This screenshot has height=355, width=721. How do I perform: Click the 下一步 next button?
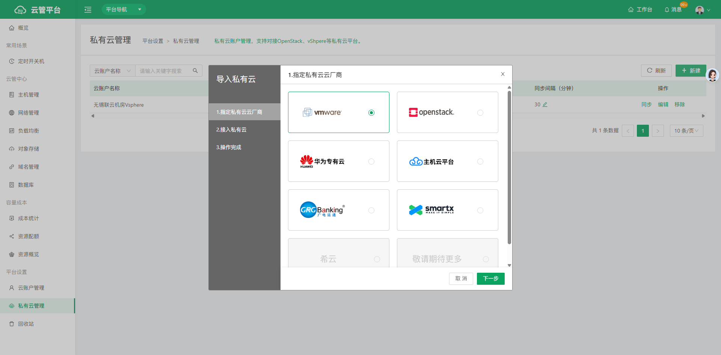pyautogui.click(x=491, y=279)
